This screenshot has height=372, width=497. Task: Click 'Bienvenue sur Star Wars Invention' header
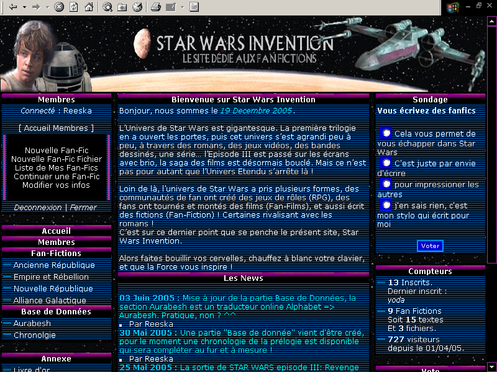click(244, 100)
